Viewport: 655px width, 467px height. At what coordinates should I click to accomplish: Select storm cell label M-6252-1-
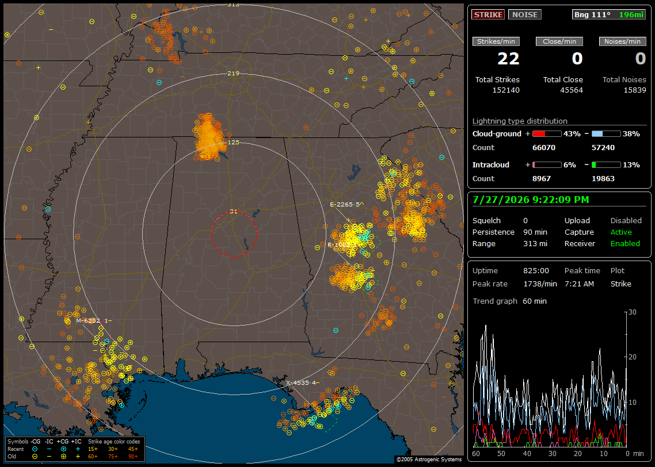coord(94,320)
